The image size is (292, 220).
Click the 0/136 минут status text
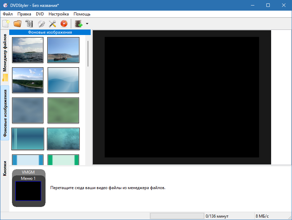coord(217,216)
